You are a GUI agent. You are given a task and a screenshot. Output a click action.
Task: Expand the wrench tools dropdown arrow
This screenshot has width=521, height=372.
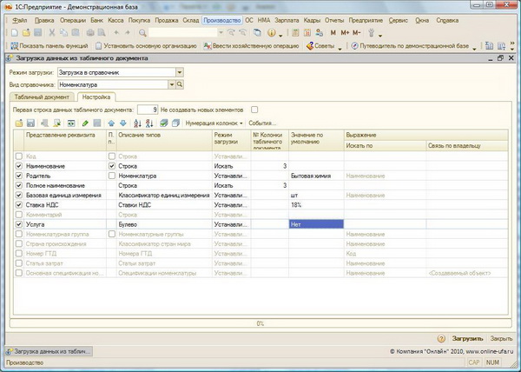tap(380, 35)
